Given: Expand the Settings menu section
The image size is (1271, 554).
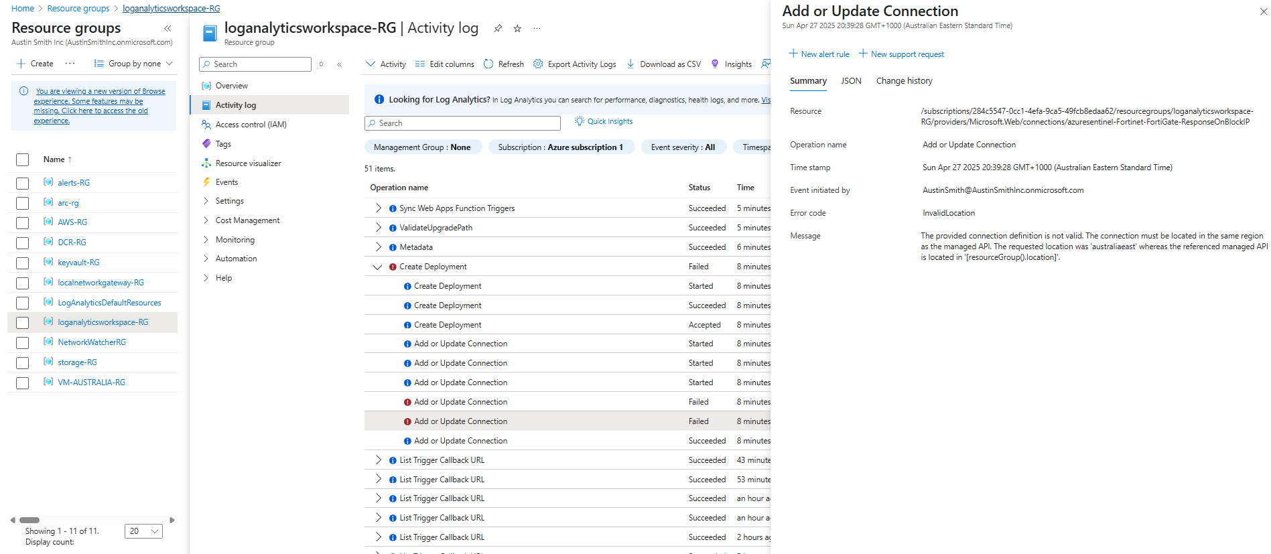Looking at the screenshot, I should click(x=206, y=201).
